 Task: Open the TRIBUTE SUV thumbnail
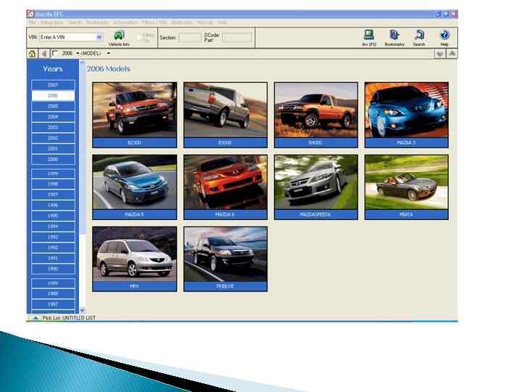pyautogui.click(x=225, y=259)
